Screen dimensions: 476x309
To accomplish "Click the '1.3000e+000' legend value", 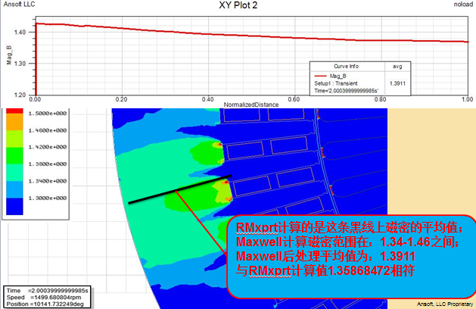I will pos(48,198).
